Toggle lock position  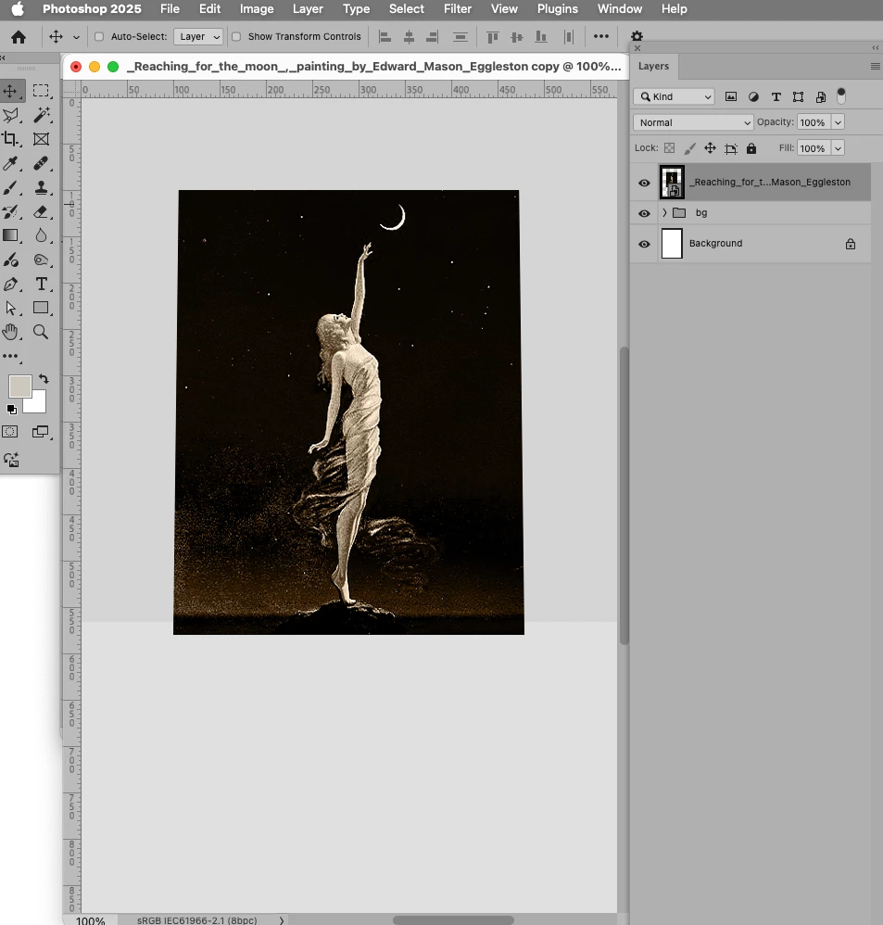click(x=710, y=148)
